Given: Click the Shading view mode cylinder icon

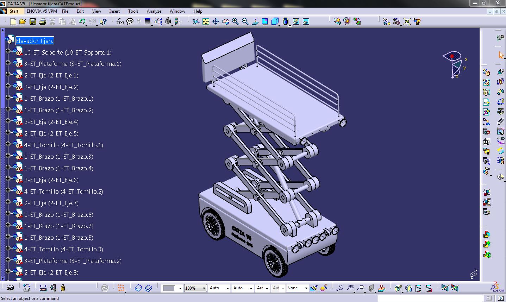Looking at the screenshot, I should coord(286,22).
